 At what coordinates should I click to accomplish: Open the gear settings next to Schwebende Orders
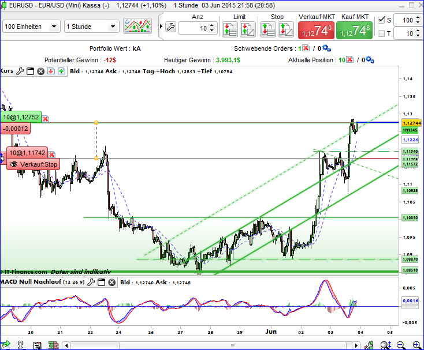326,48
